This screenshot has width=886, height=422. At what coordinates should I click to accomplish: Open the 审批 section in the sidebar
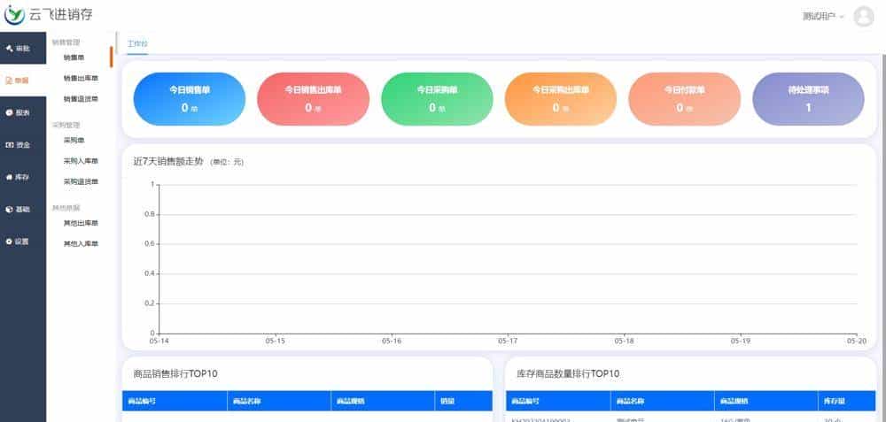23,49
